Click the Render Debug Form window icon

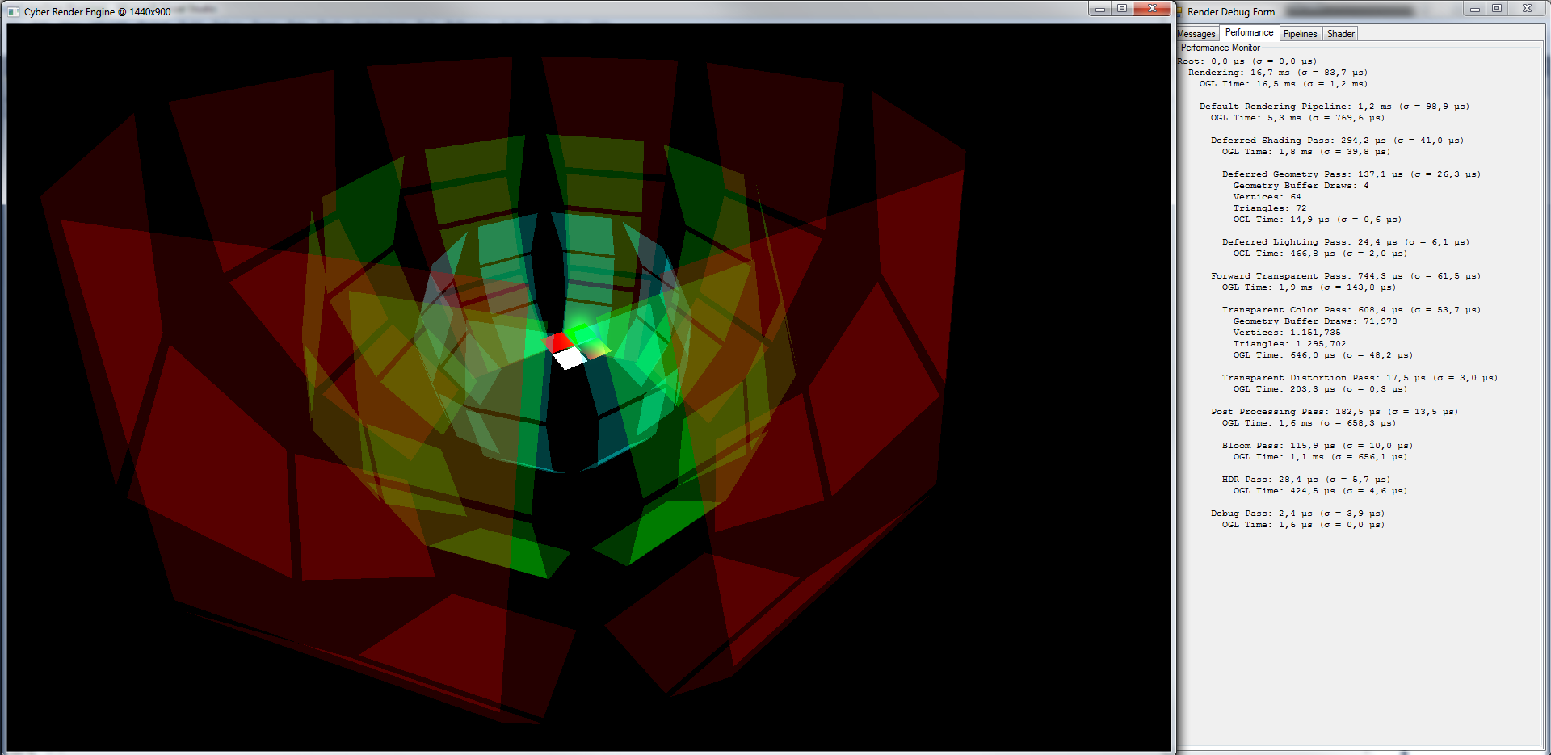point(1179,12)
